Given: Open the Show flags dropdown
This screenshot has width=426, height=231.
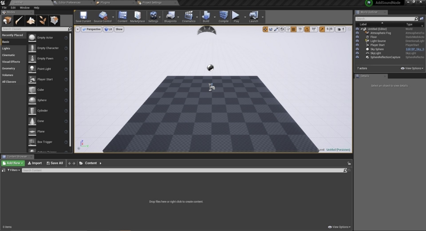Looking at the screenshot, I should point(119,29).
